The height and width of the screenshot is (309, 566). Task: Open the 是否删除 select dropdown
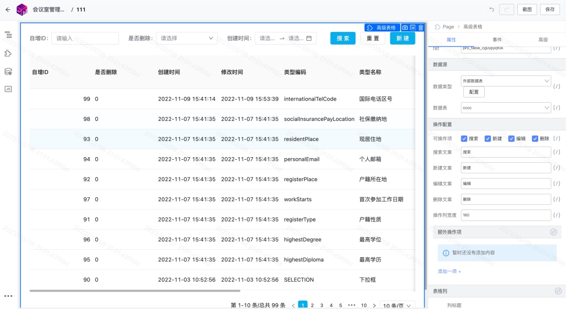click(187, 38)
